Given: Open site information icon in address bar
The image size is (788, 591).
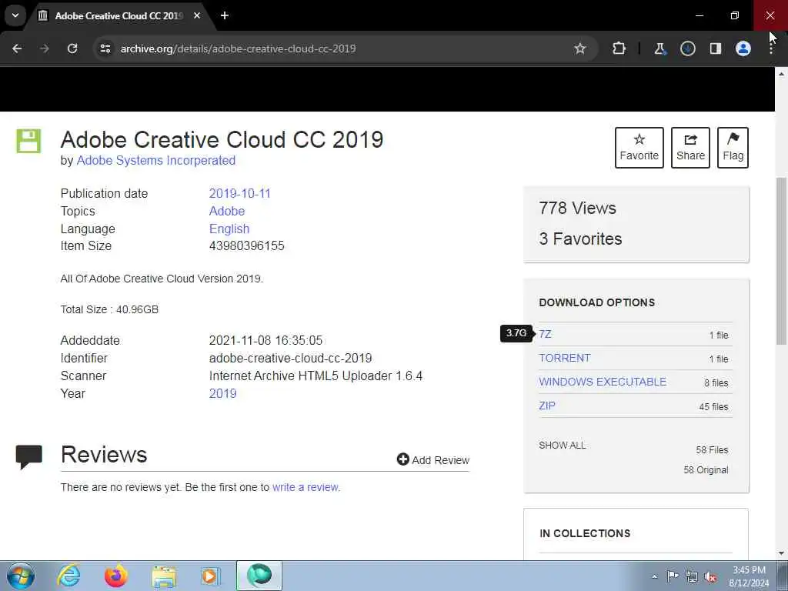Looking at the screenshot, I should 105,48.
